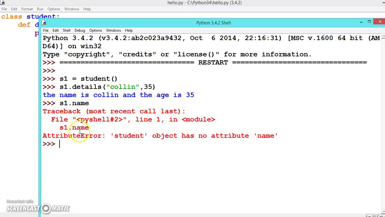385x217 pixels.
Task: Open Shell menu in Python Shell
Action: [x=66, y=30]
